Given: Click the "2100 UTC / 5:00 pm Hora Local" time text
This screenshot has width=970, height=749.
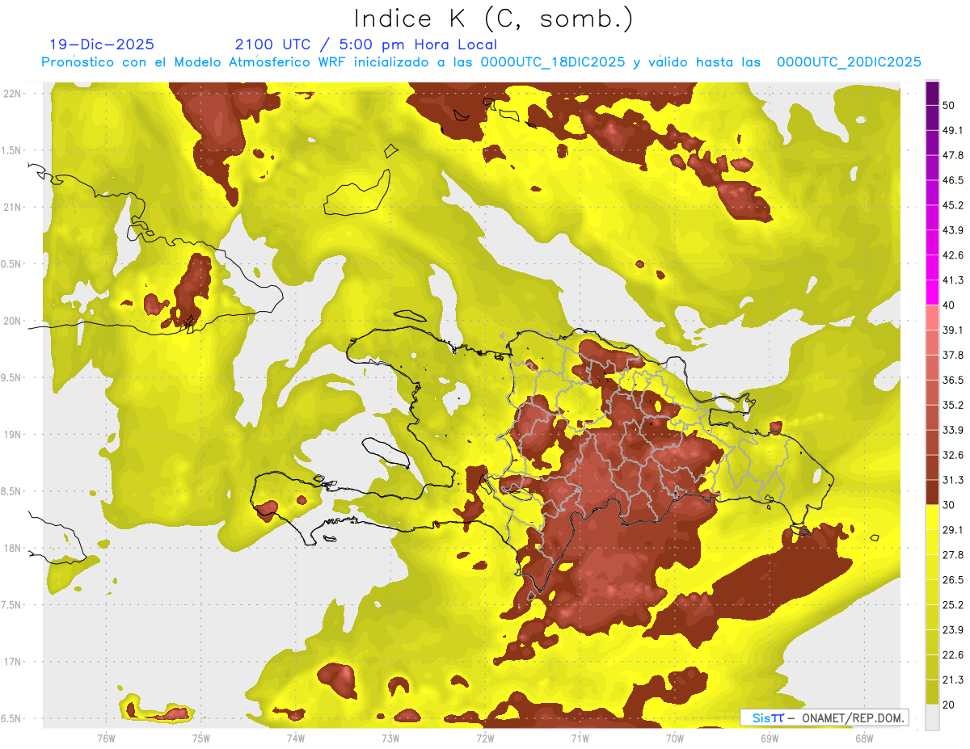Looking at the screenshot, I should click(366, 44).
